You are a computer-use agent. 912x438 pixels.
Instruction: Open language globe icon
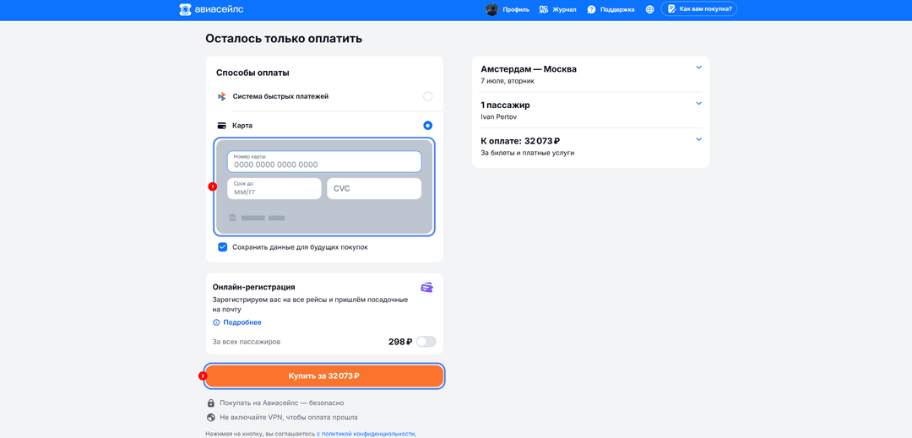649,9
